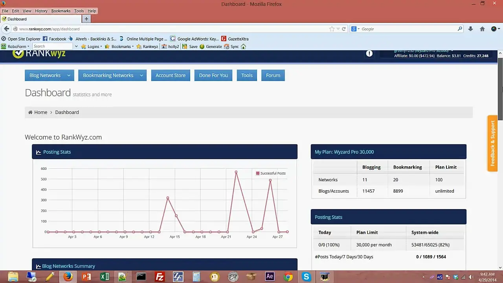
Task: Open the Google search engine selector
Action: click(x=356, y=29)
